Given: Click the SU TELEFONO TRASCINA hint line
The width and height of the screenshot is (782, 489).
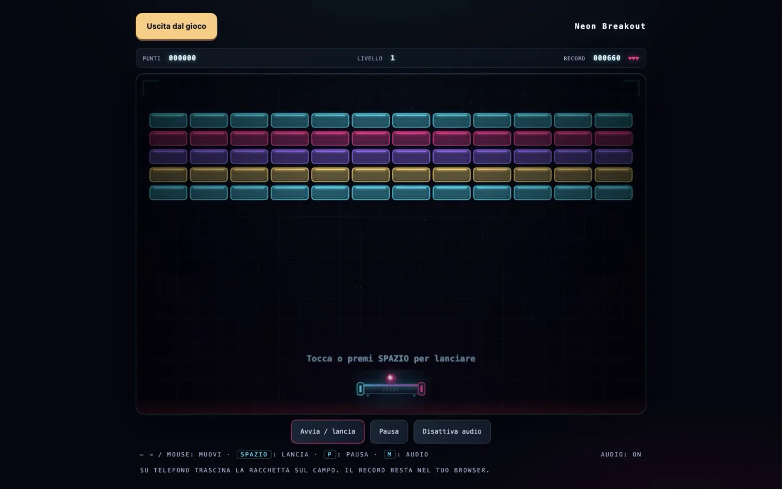Looking at the screenshot, I should [315, 470].
